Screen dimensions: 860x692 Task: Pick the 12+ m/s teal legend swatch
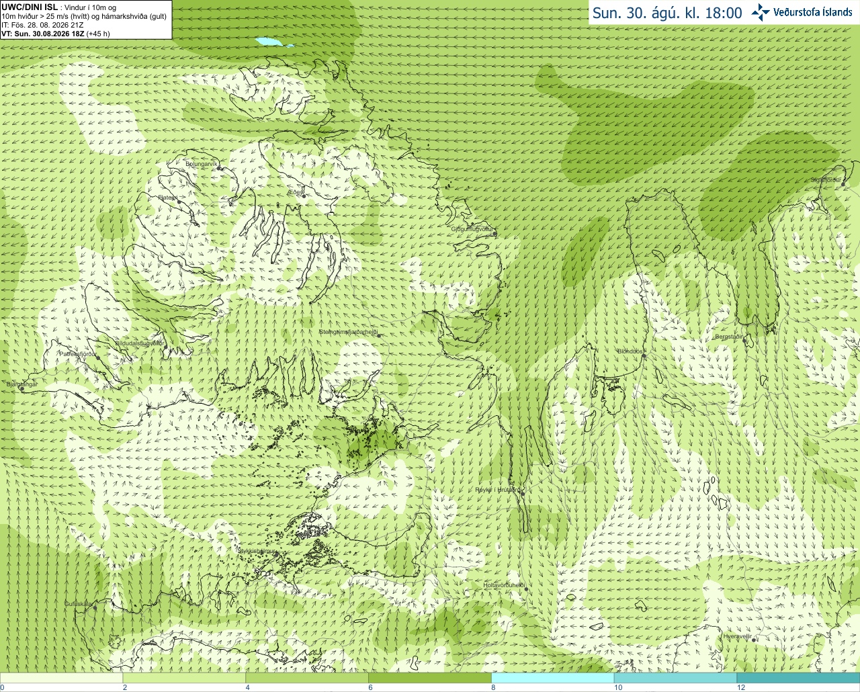click(x=798, y=678)
